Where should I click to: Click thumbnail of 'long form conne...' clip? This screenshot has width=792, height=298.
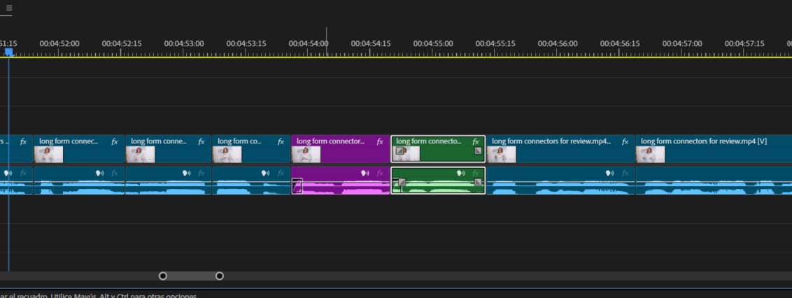pos(141,155)
